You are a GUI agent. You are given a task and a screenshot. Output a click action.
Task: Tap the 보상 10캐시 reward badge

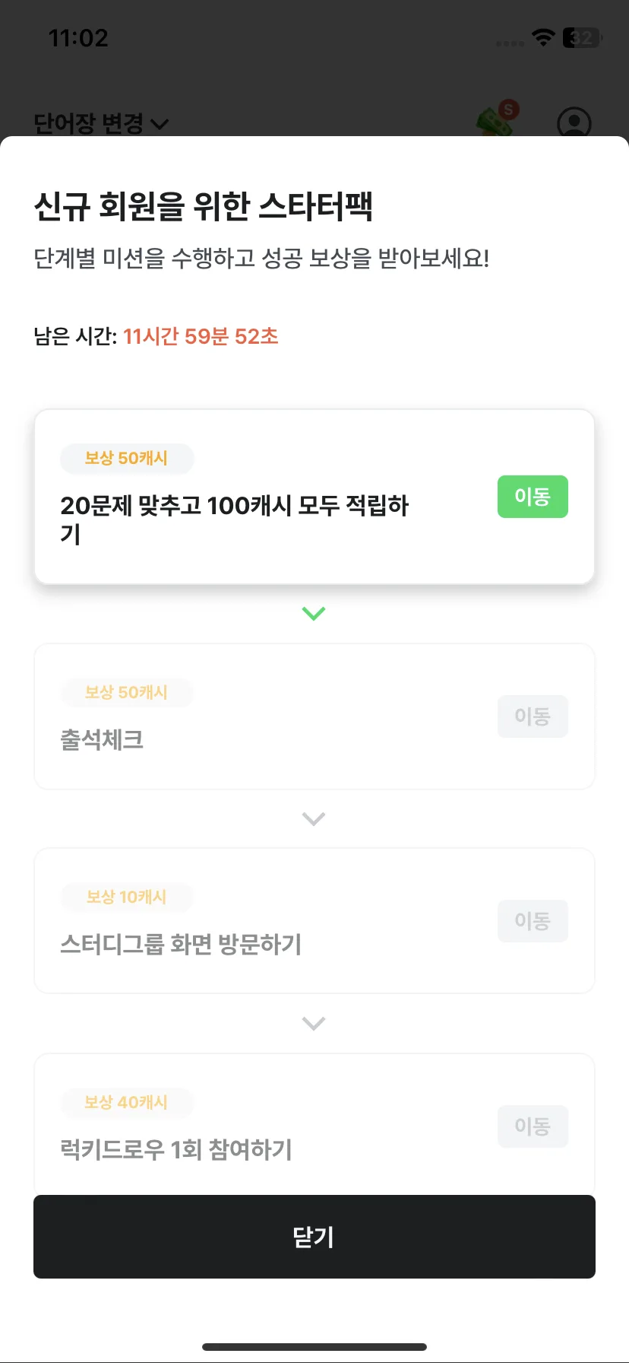click(127, 897)
